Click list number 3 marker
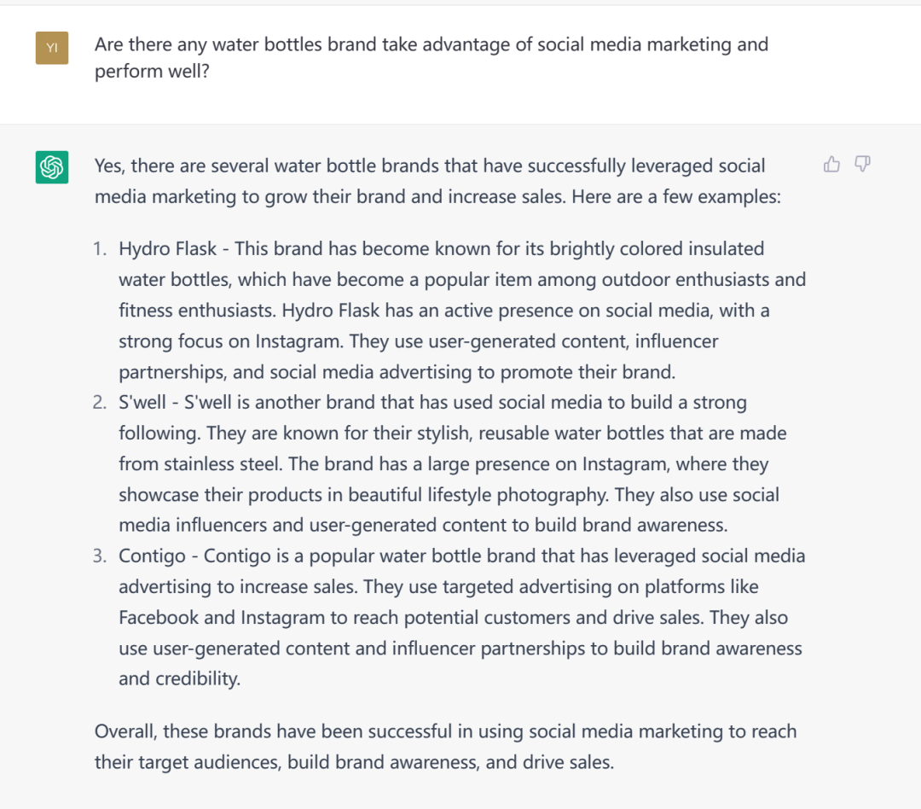Viewport: 921px width, 809px height. click(x=100, y=556)
